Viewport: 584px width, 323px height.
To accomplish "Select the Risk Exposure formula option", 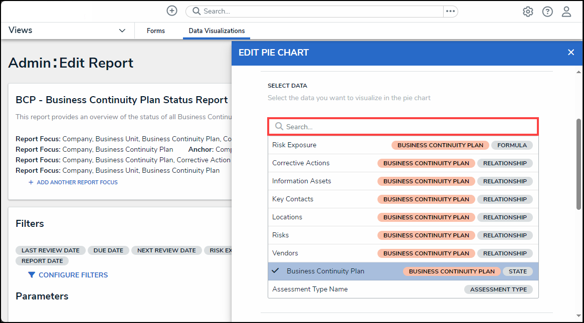I will [294, 145].
